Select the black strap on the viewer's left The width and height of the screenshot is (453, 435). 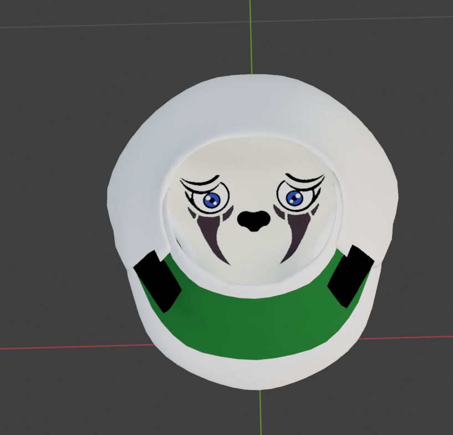point(157,282)
